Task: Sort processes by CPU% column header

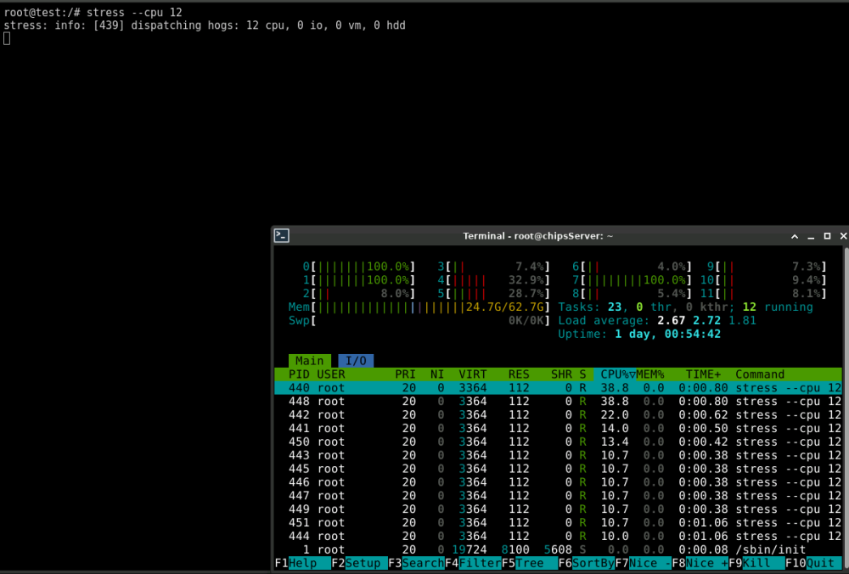Action: (x=615, y=374)
